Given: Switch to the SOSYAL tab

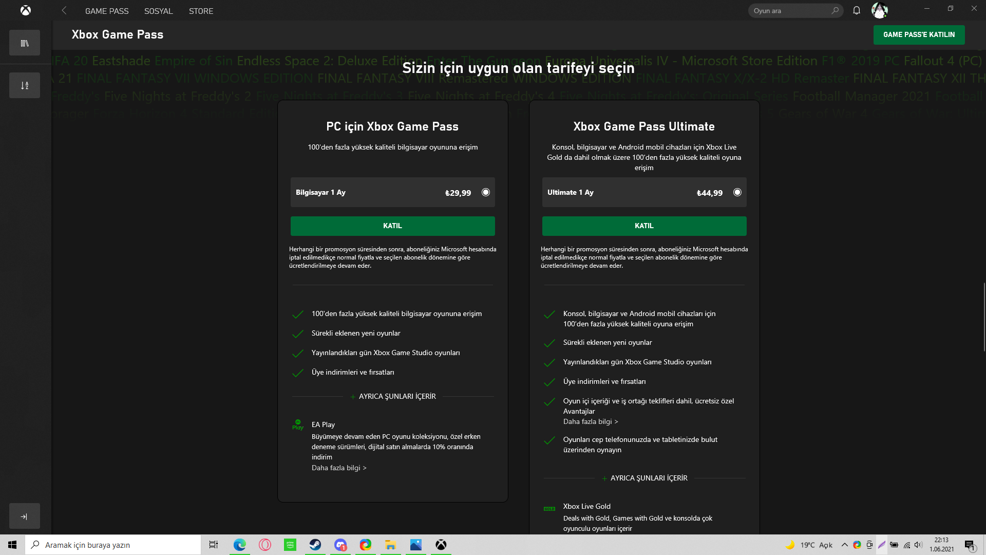Looking at the screenshot, I should [158, 11].
